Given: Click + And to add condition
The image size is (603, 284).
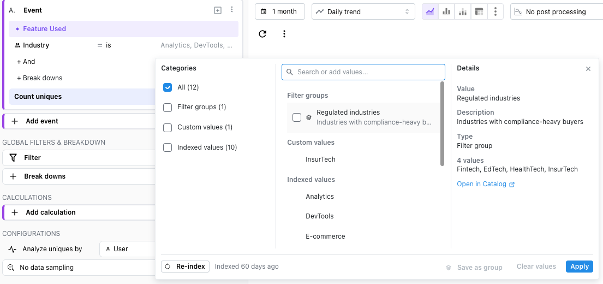Looking at the screenshot, I should pos(26,62).
